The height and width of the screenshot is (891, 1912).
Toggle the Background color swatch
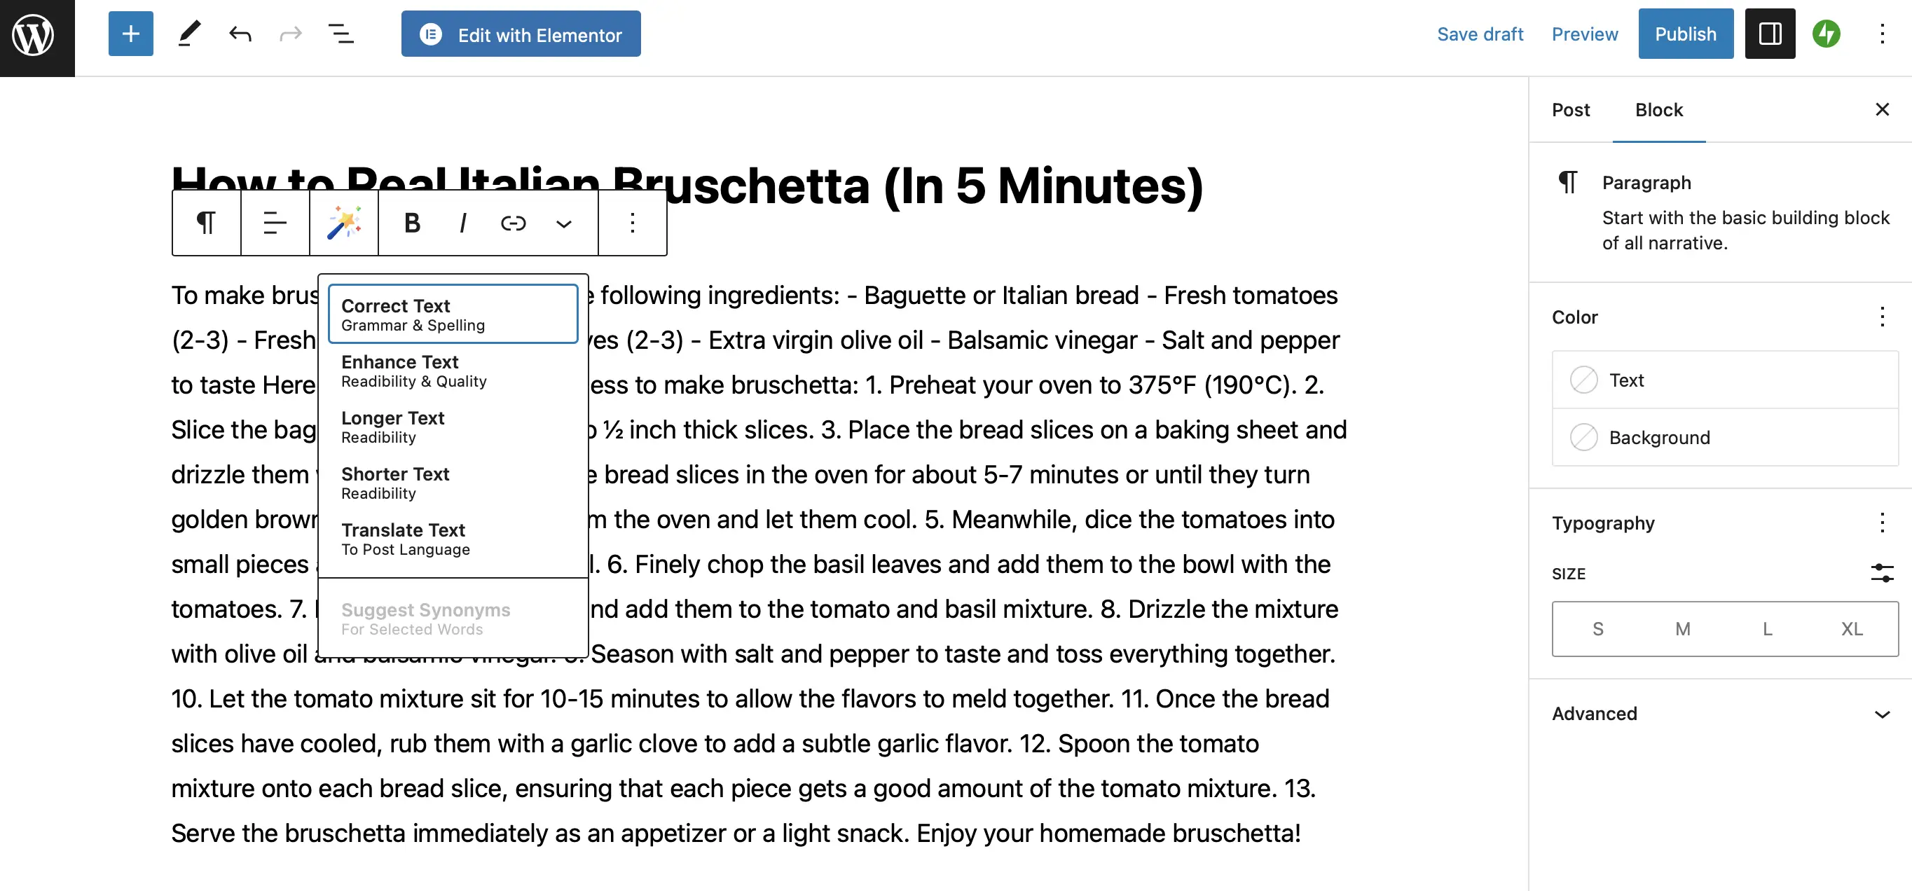1583,438
